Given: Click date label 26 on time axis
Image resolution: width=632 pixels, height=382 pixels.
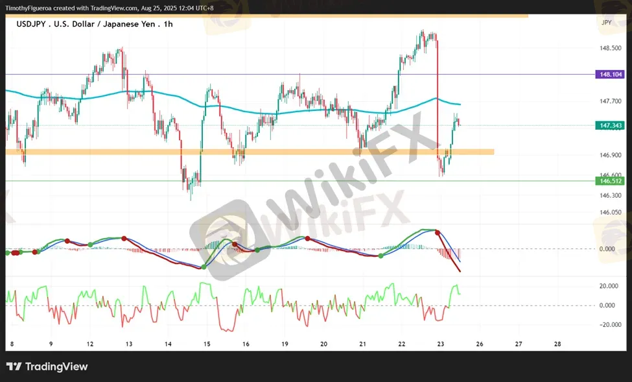Looking at the screenshot, I should [x=480, y=344].
